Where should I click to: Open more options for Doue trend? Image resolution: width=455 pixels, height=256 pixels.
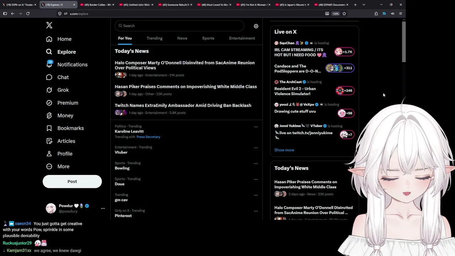[256, 179]
